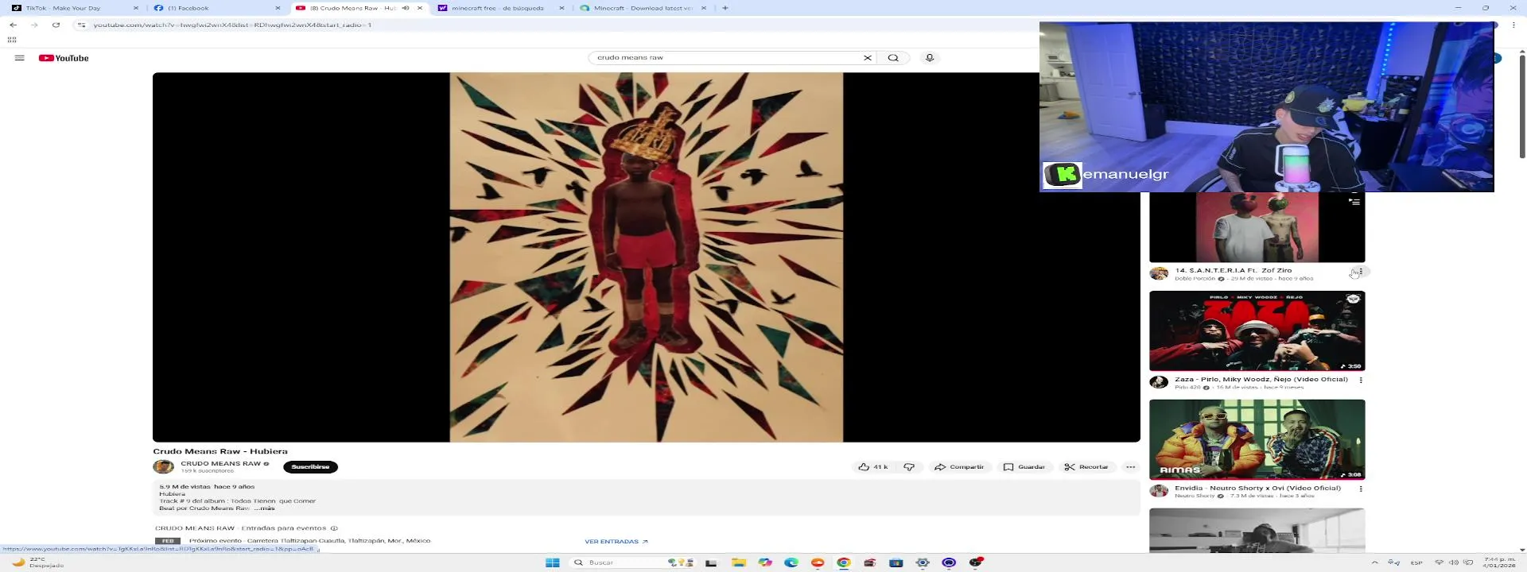Close the Facebook tab
This screenshot has height=572, width=1527.
pyautogui.click(x=278, y=8)
